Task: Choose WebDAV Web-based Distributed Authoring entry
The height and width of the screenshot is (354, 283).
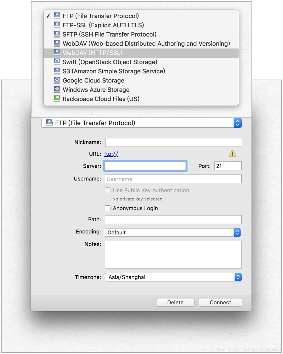Action: point(141,44)
